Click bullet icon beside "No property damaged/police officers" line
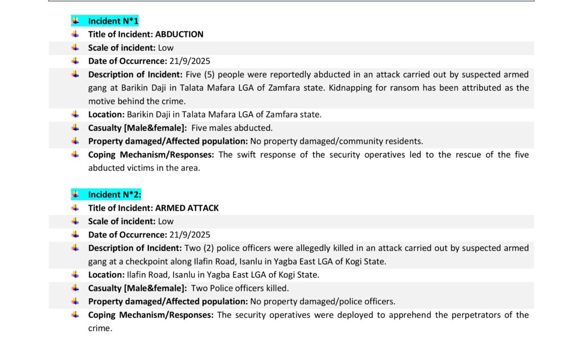583x337 pixels. tap(75, 301)
